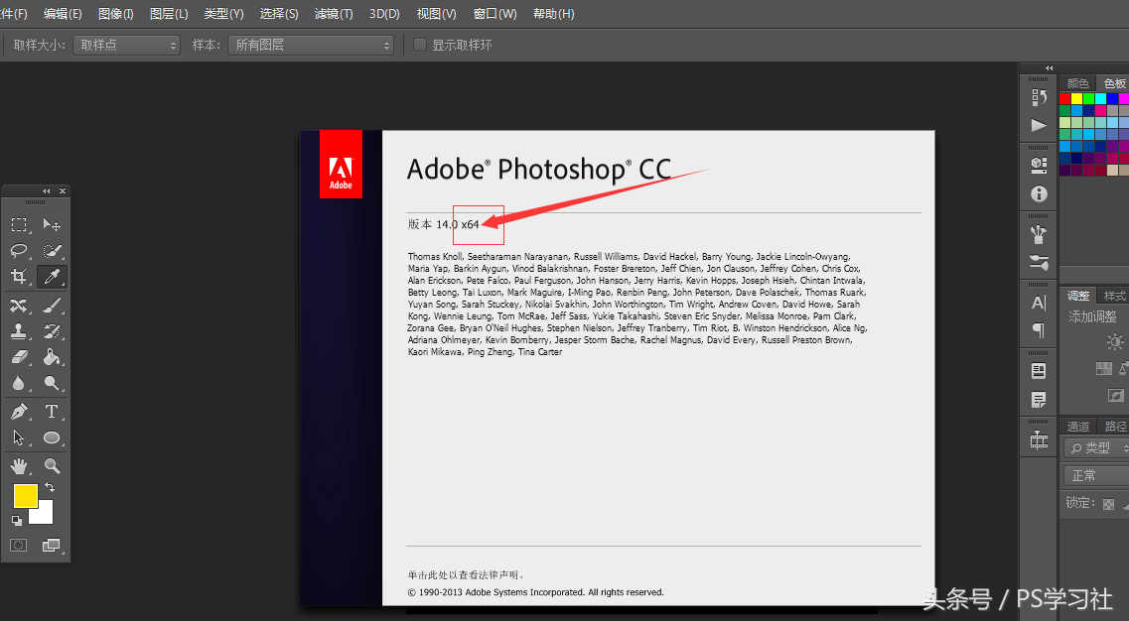
Task: Open the Filter menu
Action: click(x=334, y=14)
